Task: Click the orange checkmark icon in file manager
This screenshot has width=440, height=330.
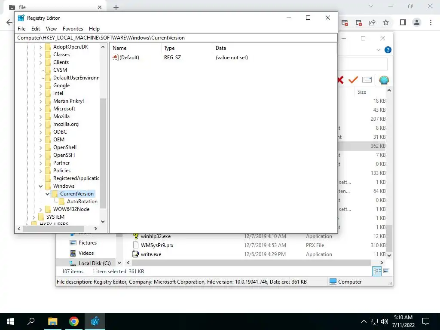Action: pyautogui.click(x=353, y=80)
